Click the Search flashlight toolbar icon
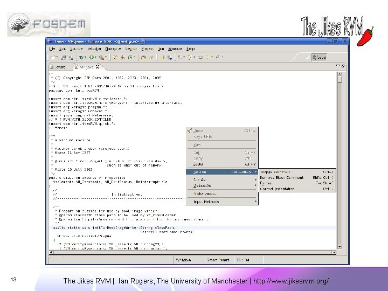 (x=151, y=58)
